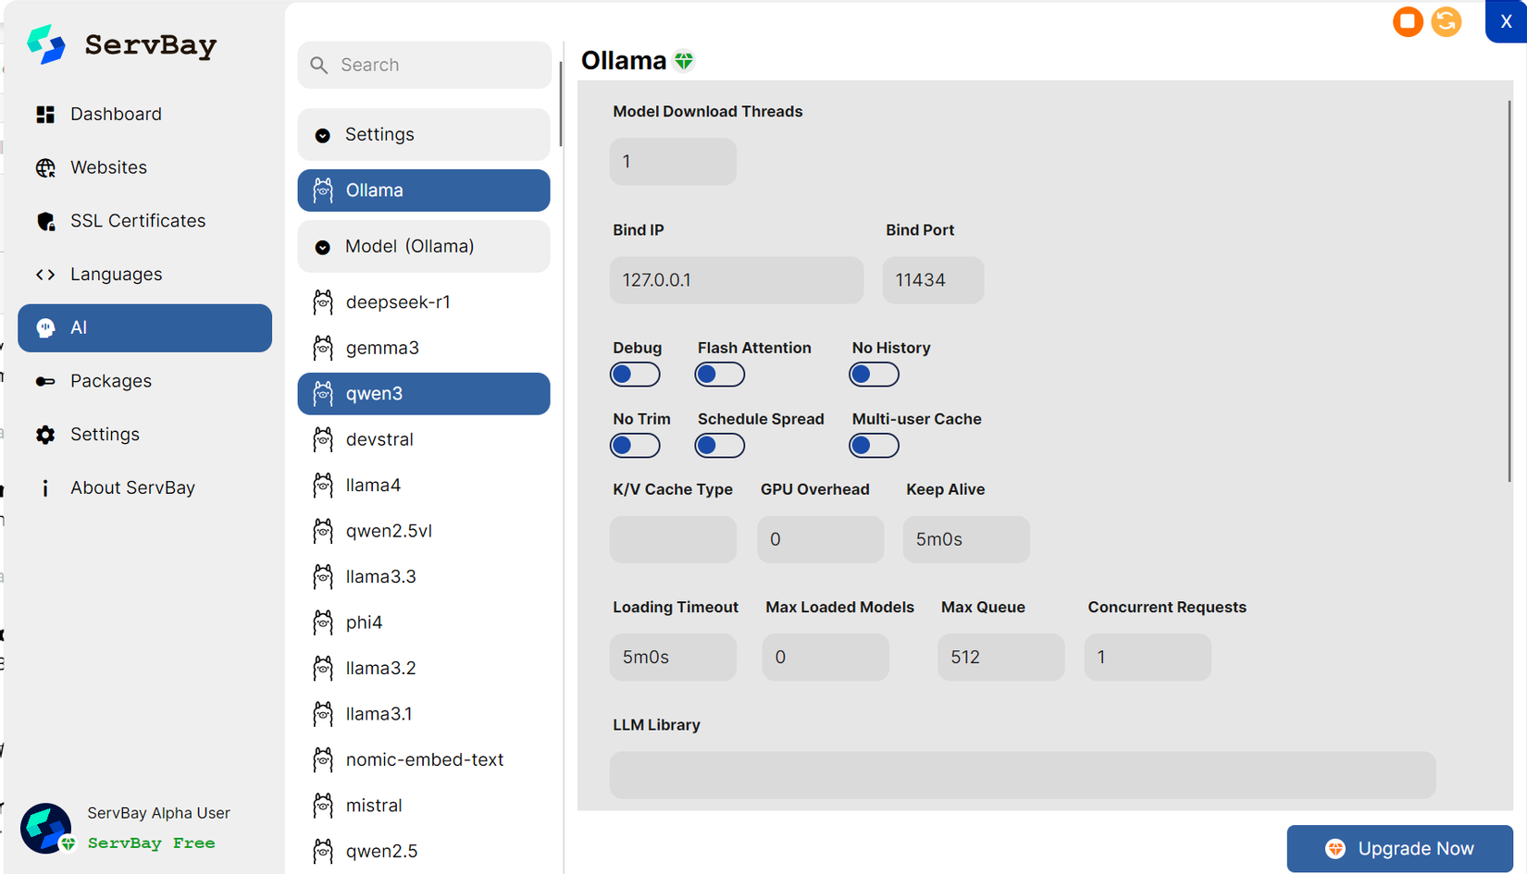The image size is (1527, 874).
Task: Close the ServBay window with X
Action: [1506, 21]
